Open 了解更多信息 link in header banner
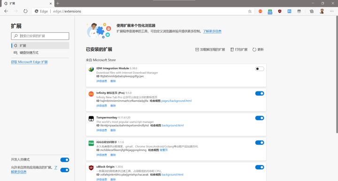The width and height of the screenshot is (338, 181). coord(212,31)
